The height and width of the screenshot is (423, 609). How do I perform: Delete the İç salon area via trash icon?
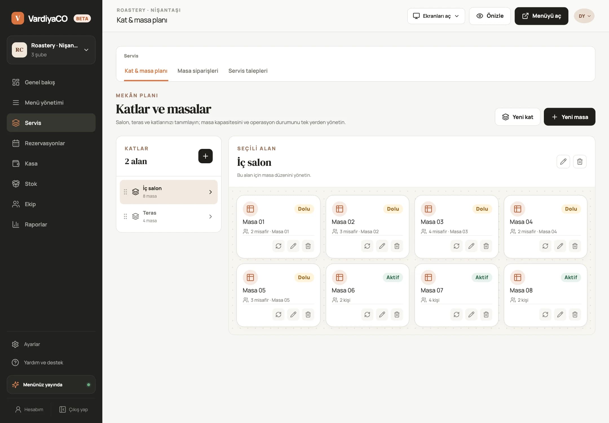(580, 162)
